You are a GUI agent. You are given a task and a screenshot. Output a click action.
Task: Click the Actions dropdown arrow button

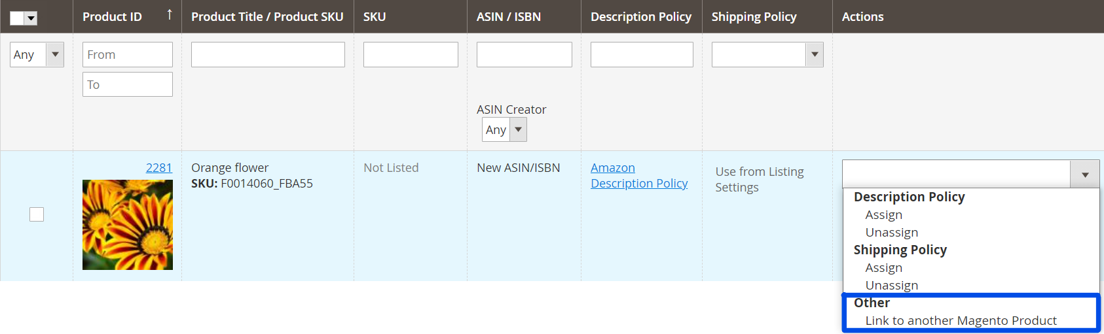[1084, 175]
